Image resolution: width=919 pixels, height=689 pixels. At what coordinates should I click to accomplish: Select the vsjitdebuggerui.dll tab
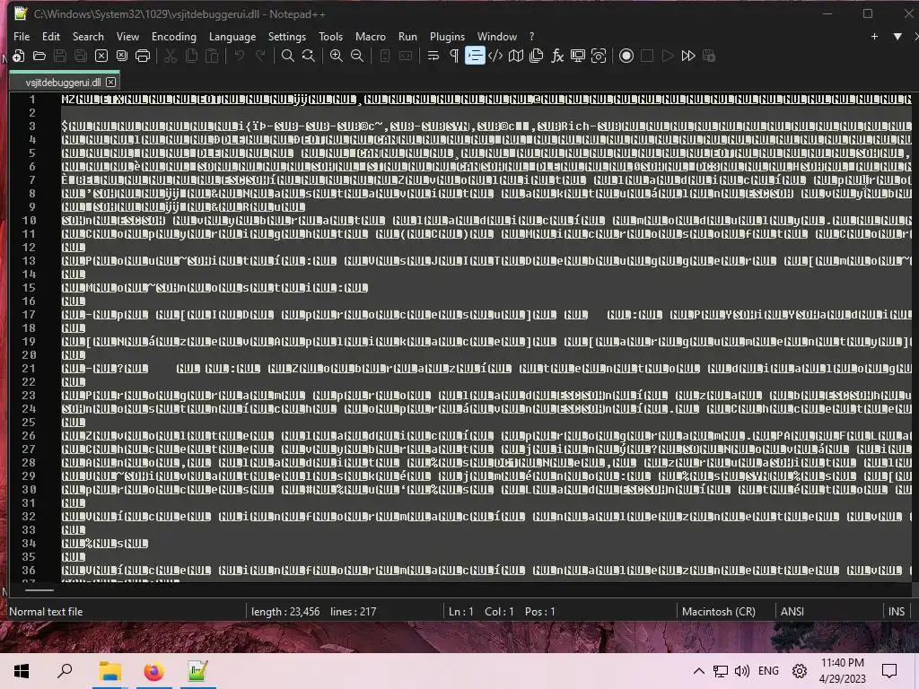[64, 82]
